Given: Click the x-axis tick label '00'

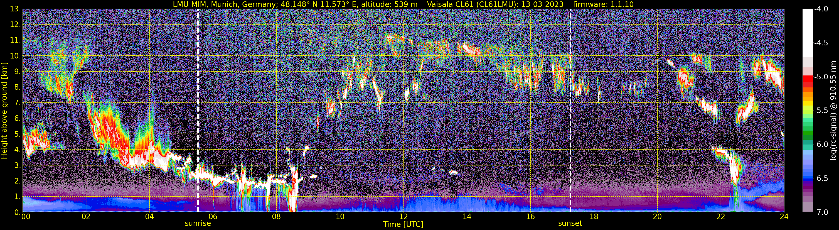Looking at the screenshot, I should click(x=26, y=217).
